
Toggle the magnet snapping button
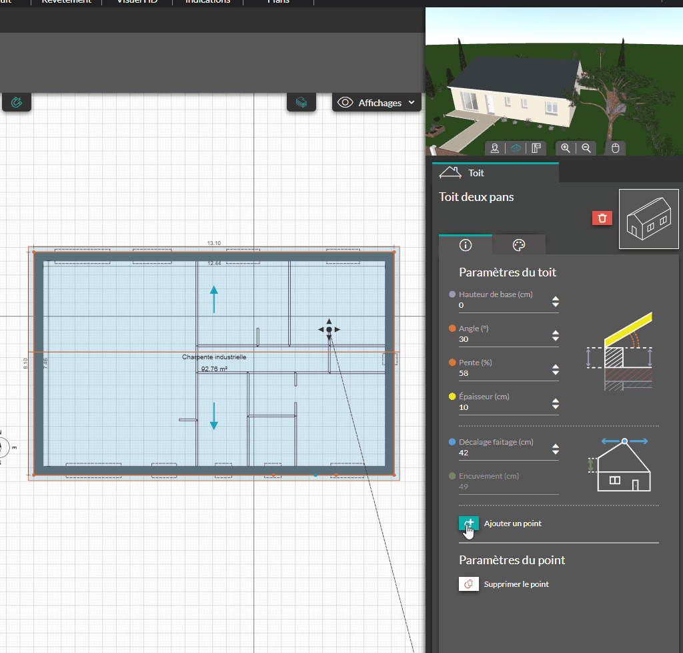tap(17, 103)
